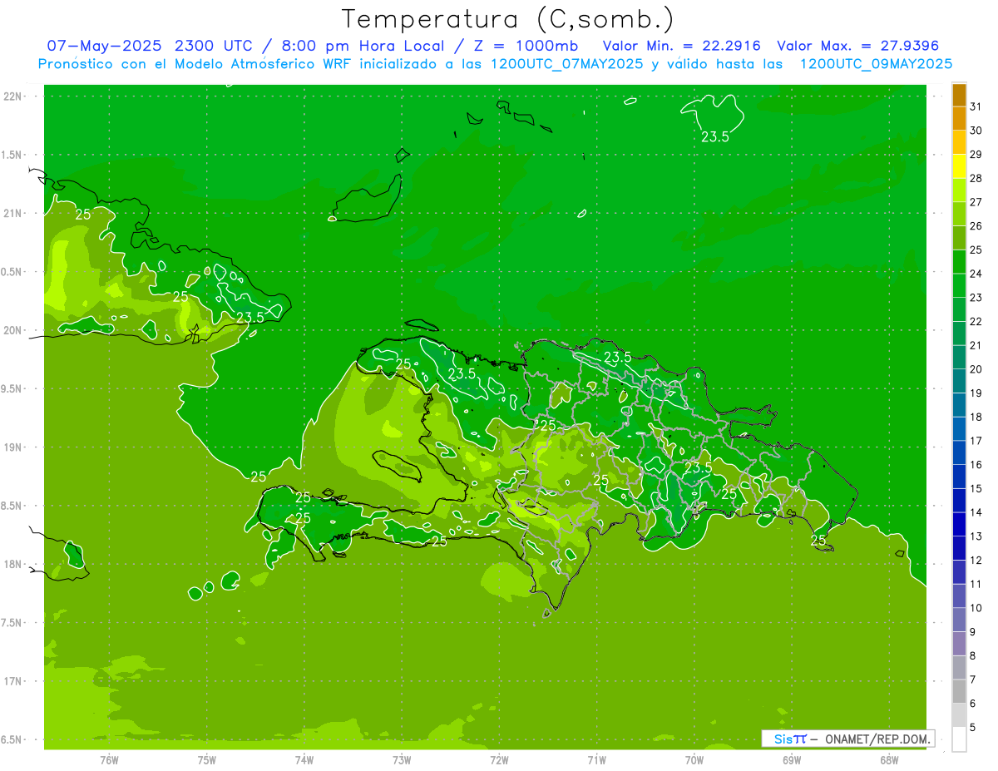Click the "Valor Max. = 27.9396" value
The height and width of the screenshot is (771, 998).
tap(857, 46)
